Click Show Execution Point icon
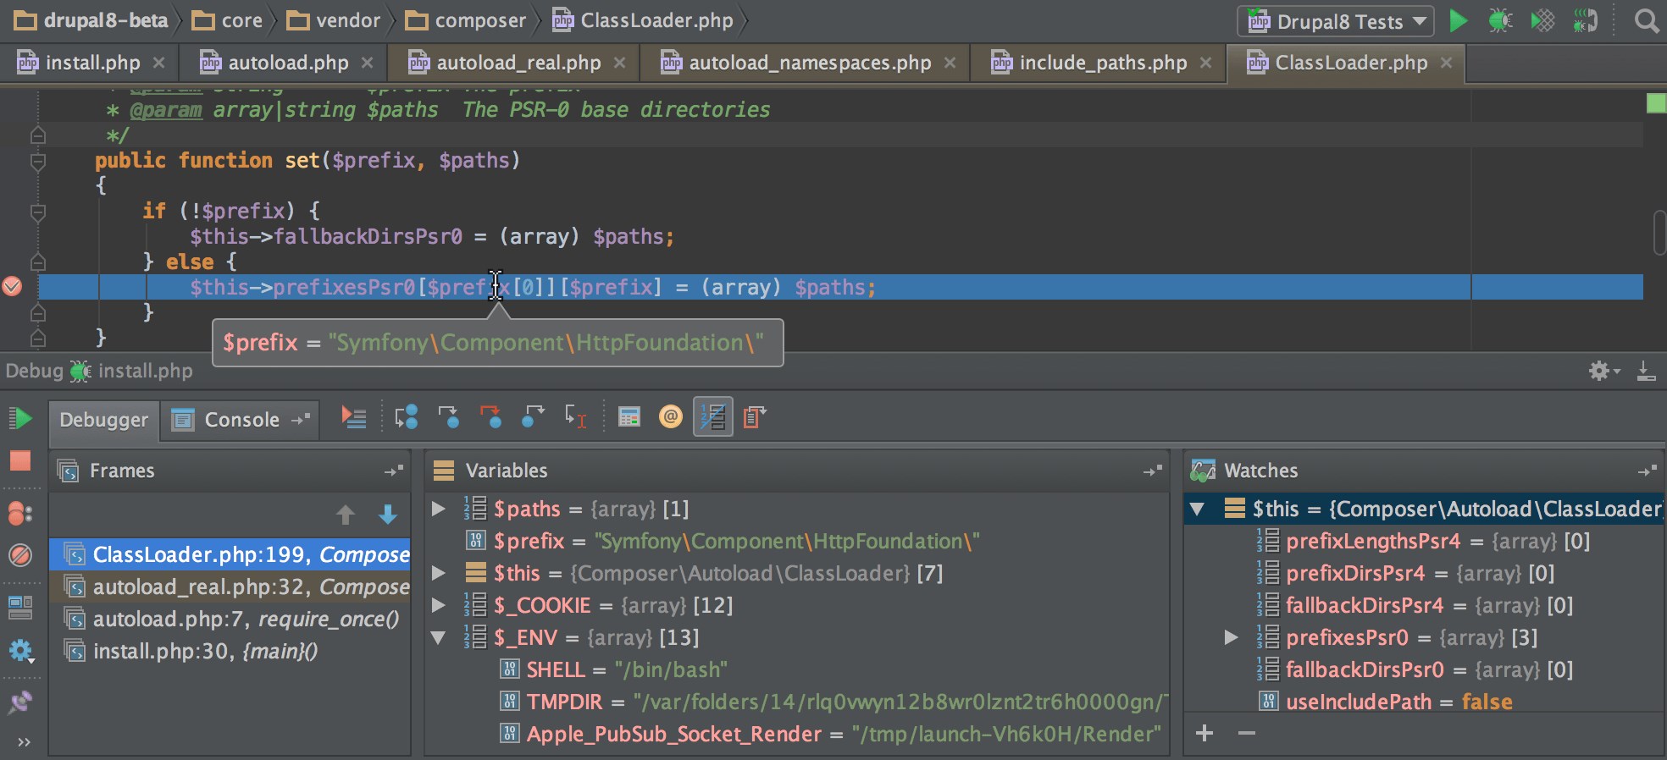This screenshot has height=760, width=1667. tap(354, 417)
